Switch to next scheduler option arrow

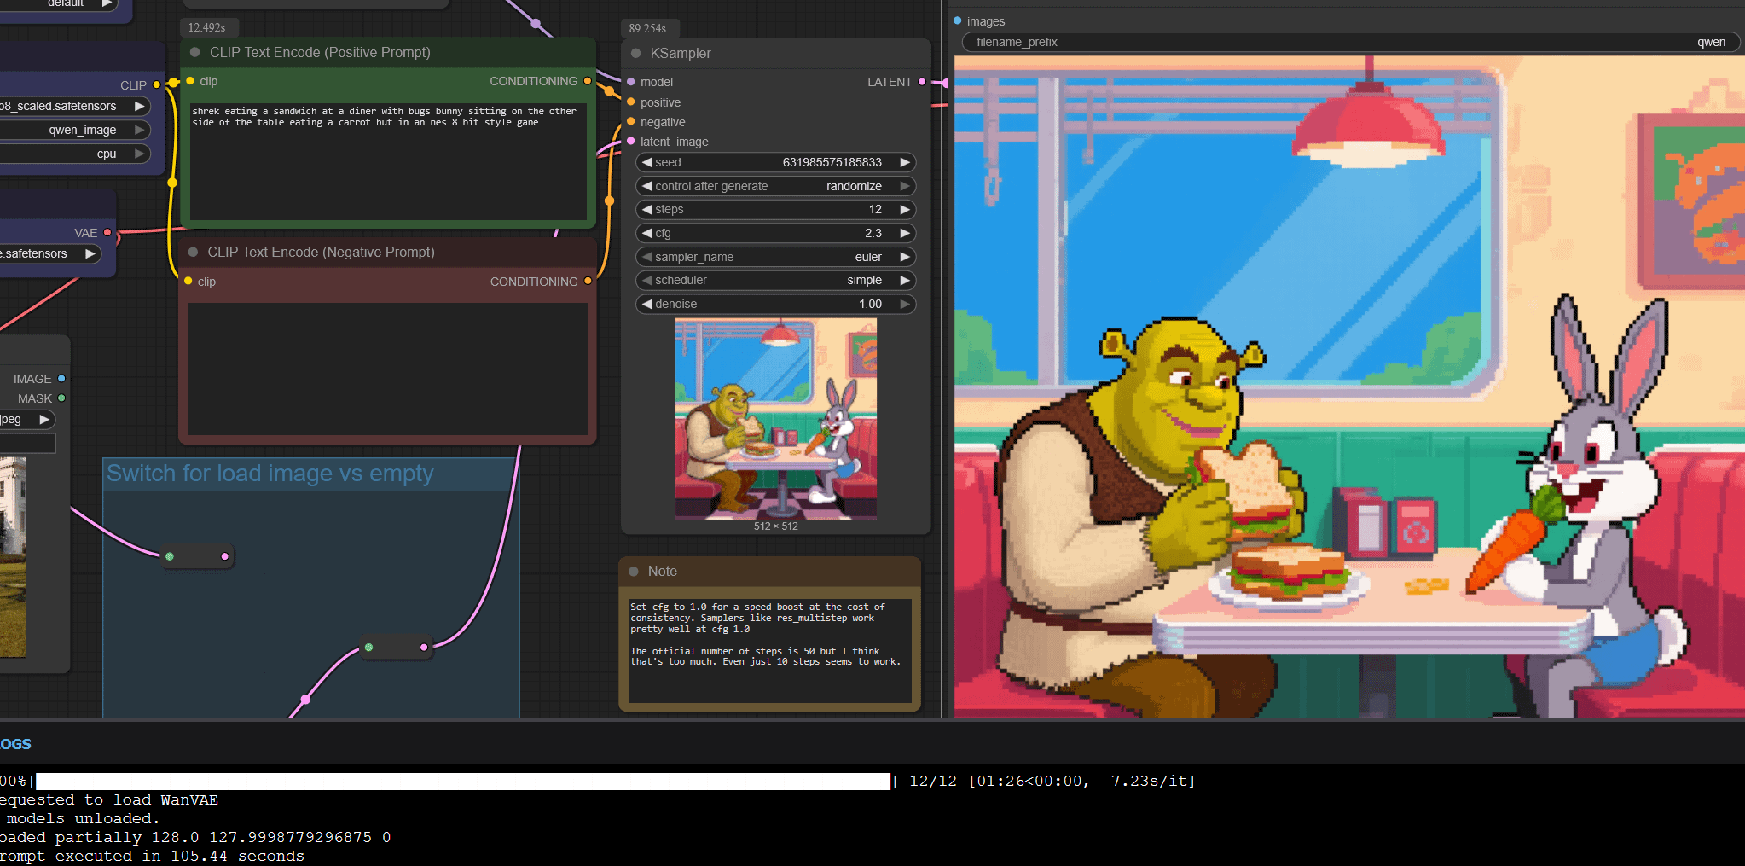coord(905,280)
